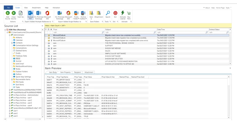
Task: Open the Style menu at top right
Action: pyautogui.click(x=228, y=8)
